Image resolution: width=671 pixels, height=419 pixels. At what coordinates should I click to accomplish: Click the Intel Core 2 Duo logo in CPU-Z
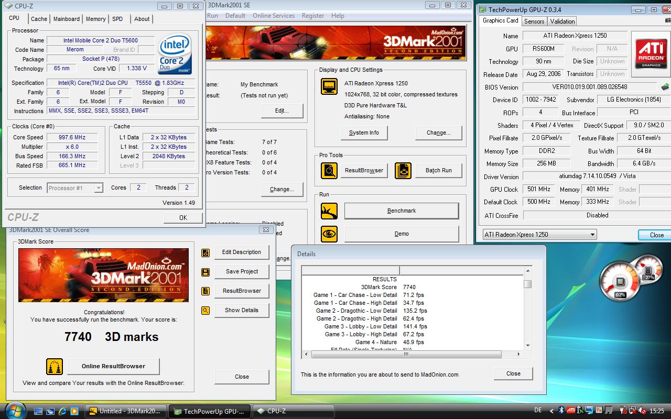click(x=175, y=54)
